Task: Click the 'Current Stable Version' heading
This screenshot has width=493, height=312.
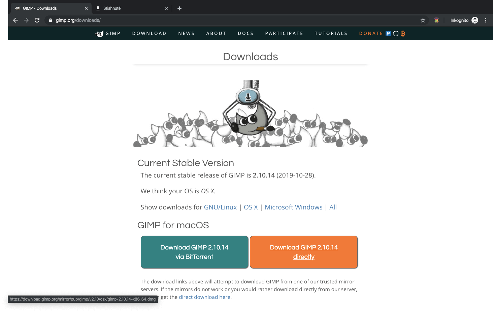Action: (186, 163)
